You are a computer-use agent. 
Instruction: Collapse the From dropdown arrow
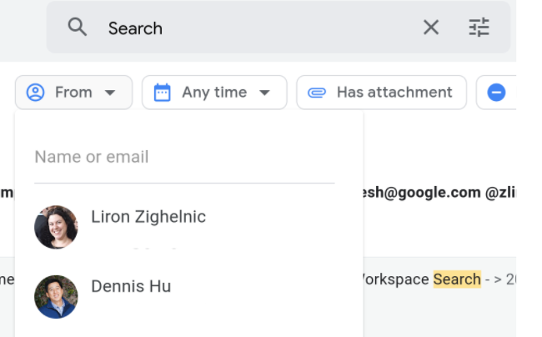(x=110, y=93)
